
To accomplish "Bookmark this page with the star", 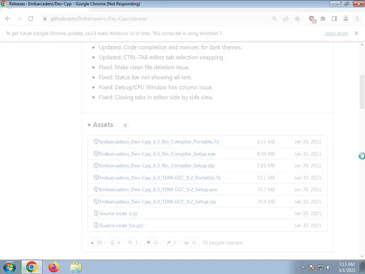I will [297, 19].
